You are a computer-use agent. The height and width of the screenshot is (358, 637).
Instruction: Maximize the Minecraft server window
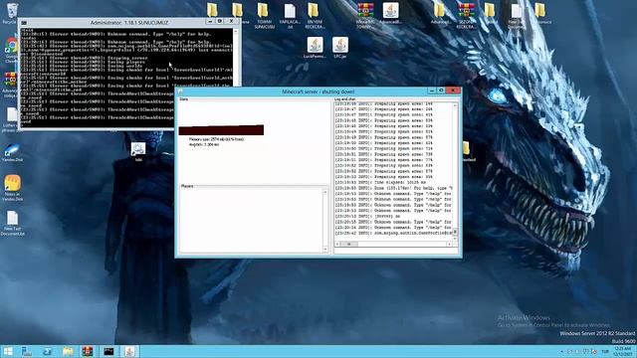(441, 90)
